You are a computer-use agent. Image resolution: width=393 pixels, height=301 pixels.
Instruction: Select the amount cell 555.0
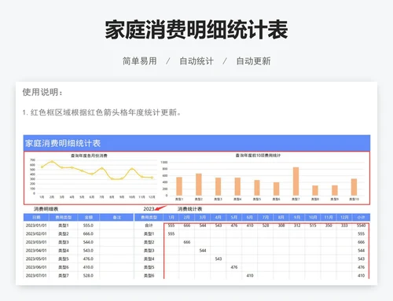[88, 226]
